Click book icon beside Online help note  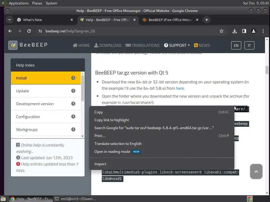click(x=18, y=145)
